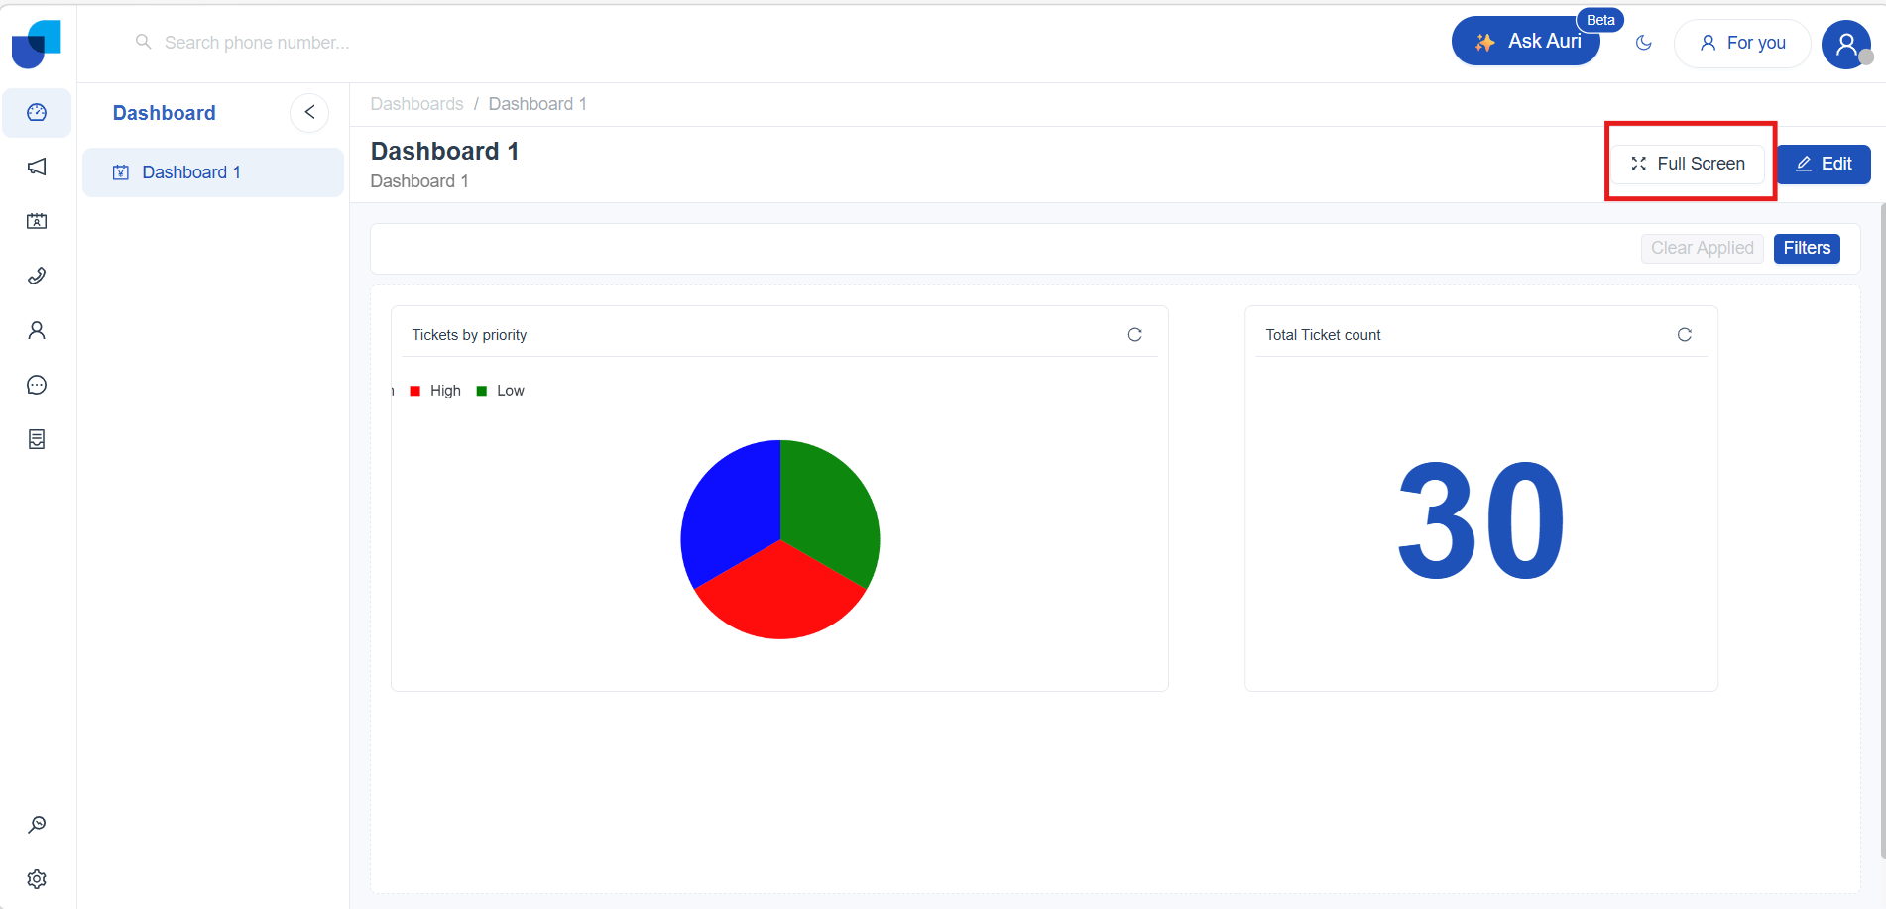Toggle dark mode with the moon icon
This screenshot has height=909, width=1886.
1643,43
